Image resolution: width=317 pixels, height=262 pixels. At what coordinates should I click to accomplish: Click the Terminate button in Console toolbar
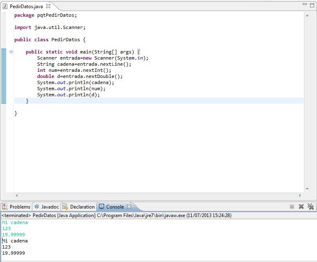pyautogui.click(x=292, y=207)
